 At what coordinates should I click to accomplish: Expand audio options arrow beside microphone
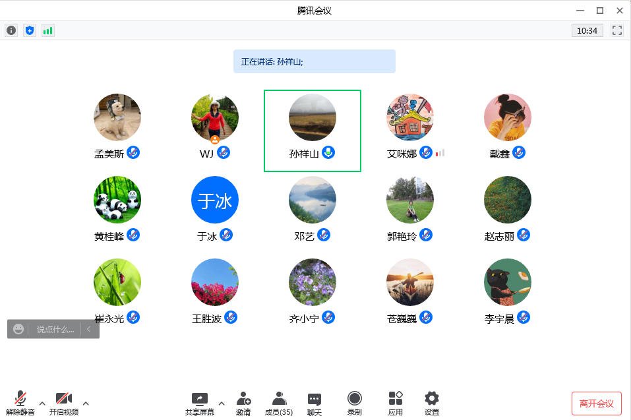point(42,403)
